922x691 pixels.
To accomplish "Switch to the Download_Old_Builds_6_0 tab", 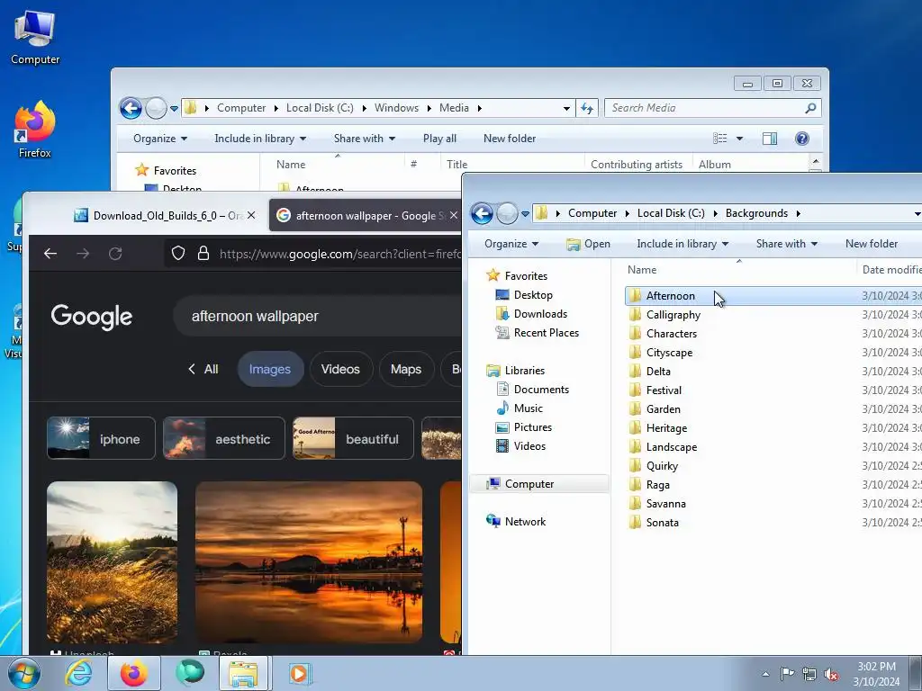I will (166, 216).
